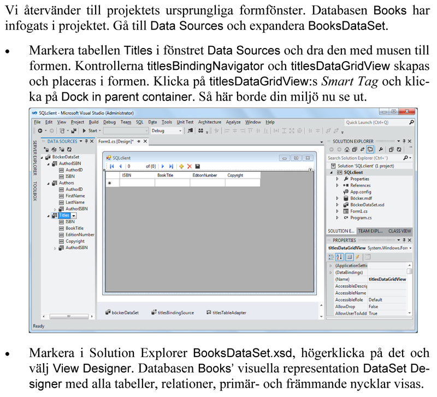This screenshot has height=397, width=437.
Task: Click the Quick Launch search box
Action: tap(376, 122)
